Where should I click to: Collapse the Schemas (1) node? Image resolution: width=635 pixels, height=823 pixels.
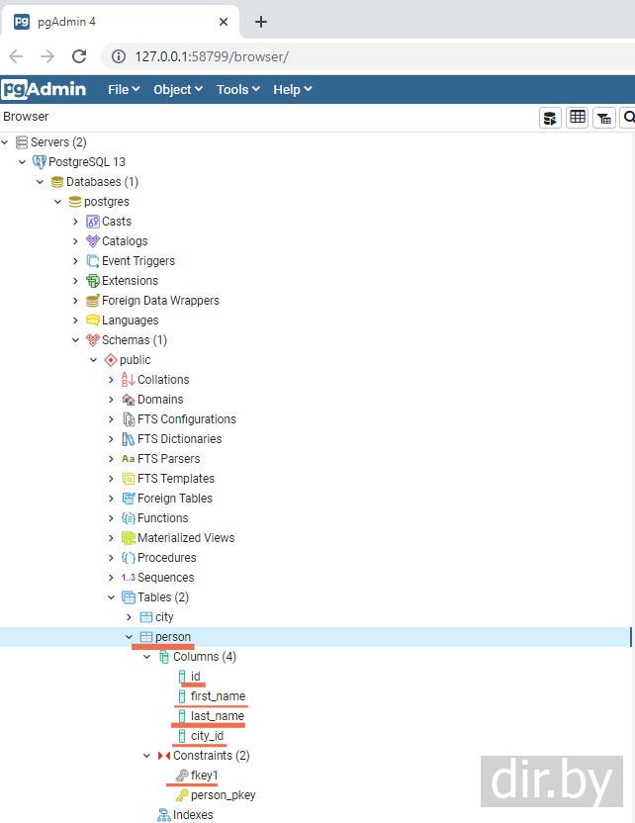[x=75, y=340]
